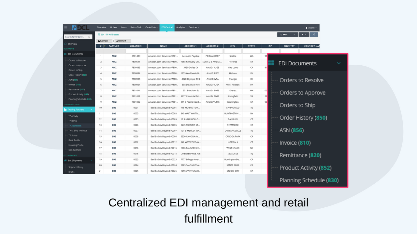Click the grid icon beside sidebar EDI Documents
417x234 pixels.
65,54
